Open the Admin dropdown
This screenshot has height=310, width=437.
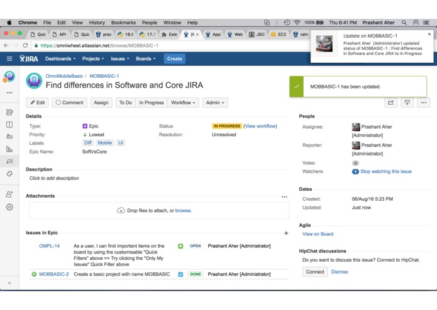215,102
